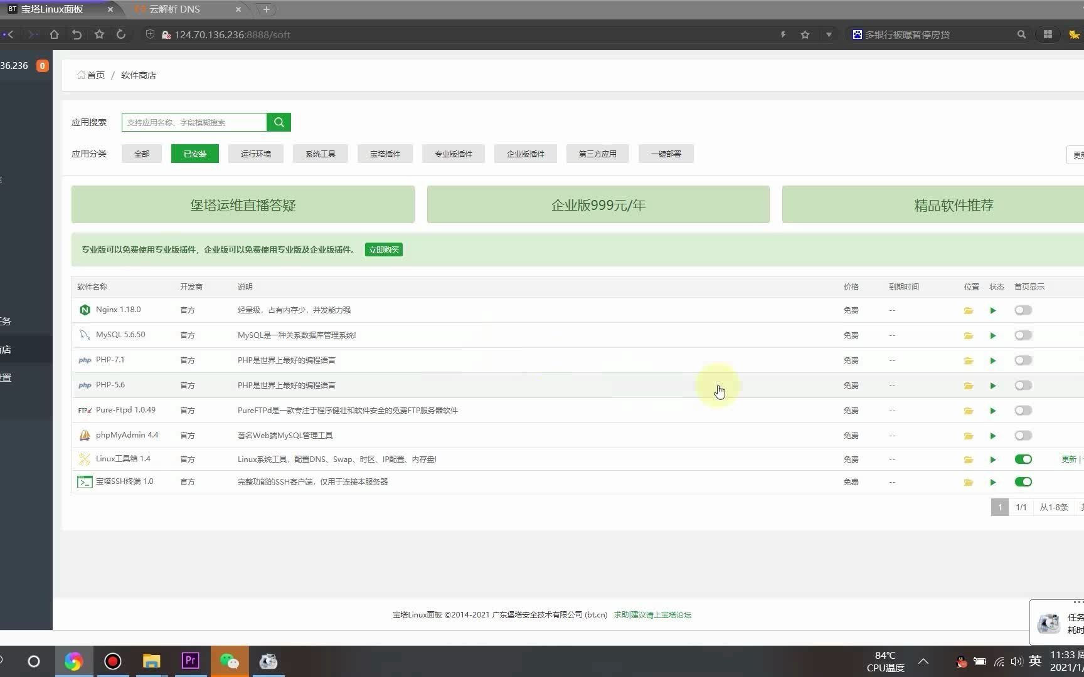Enable homepage display for Nginx 1.18.0
Screen dimensions: 1084x677
pyautogui.click(x=1023, y=310)
